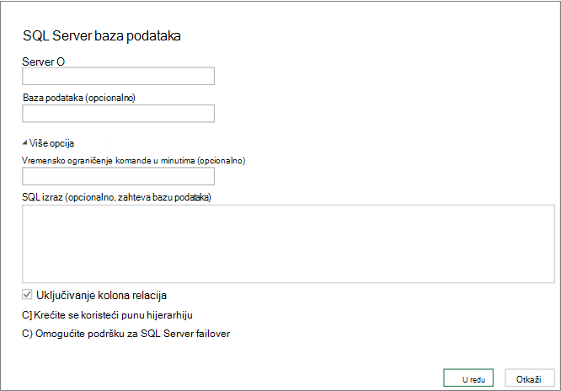The image size is (561, 391).
Task: Click the Vremensko ograničenje komande field
Action: pyautogui.click(x=119, y=176)
